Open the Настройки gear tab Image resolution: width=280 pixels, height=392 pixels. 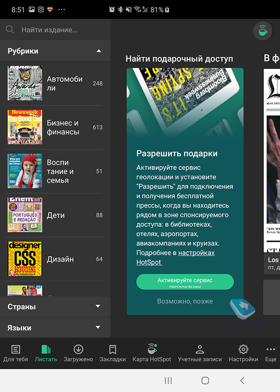point(243,353)
